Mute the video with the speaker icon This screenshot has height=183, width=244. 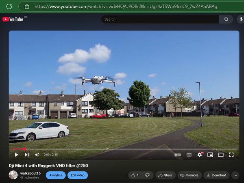[x=37, y=155]
